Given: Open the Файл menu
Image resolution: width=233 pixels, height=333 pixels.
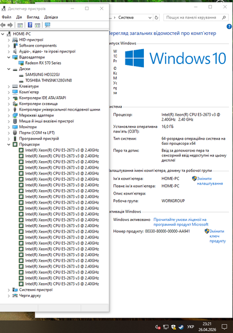Looking at the screenshot, I should tap(6, 17).
